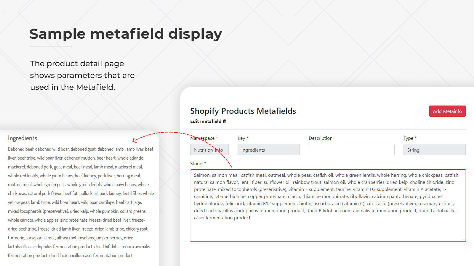Grab the textarea resize handle corner
This screenshot has width=474, height=266.
465,240
